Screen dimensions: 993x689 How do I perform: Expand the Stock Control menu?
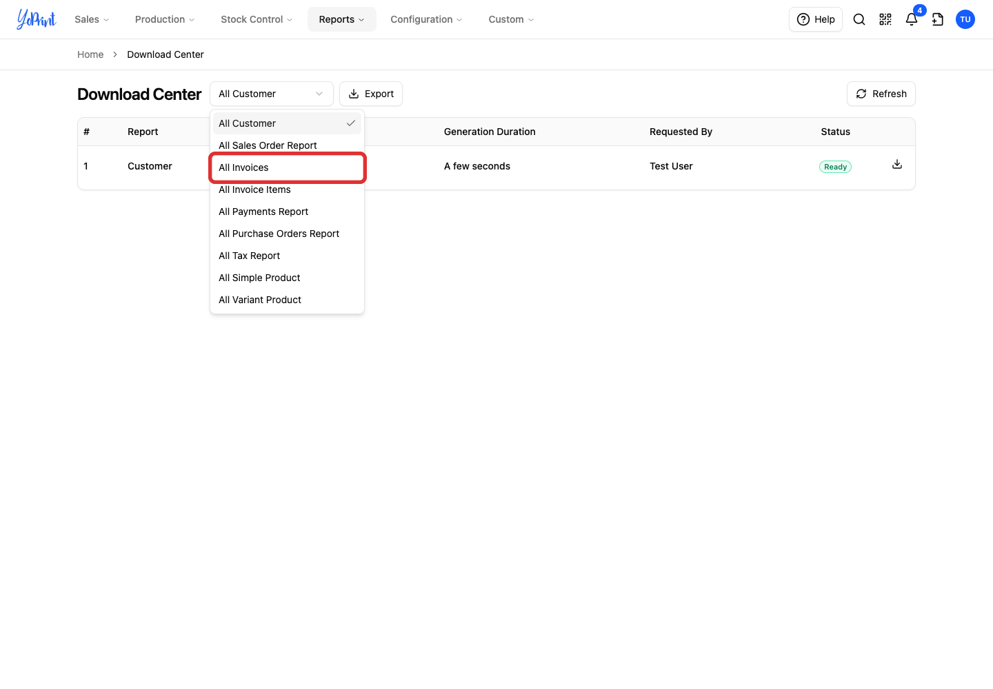pyautogui.click(x=257, y=19)
